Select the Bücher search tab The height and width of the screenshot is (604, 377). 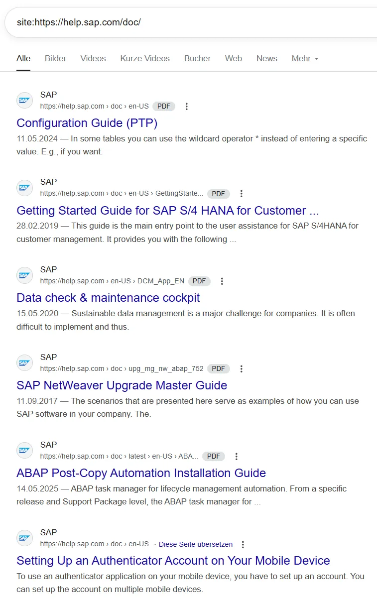pyautogui.click(x=197, y=58)
